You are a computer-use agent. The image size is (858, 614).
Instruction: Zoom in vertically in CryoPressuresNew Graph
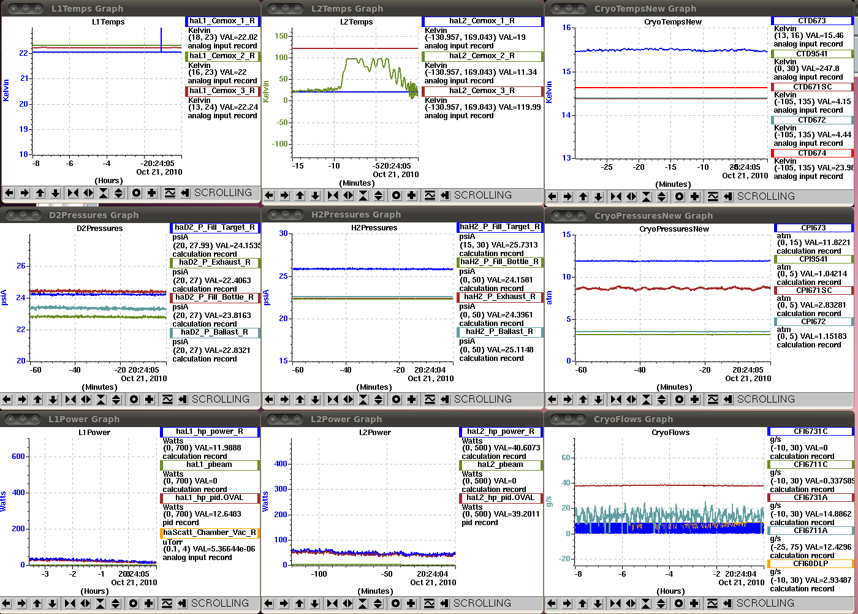[647, 400]
